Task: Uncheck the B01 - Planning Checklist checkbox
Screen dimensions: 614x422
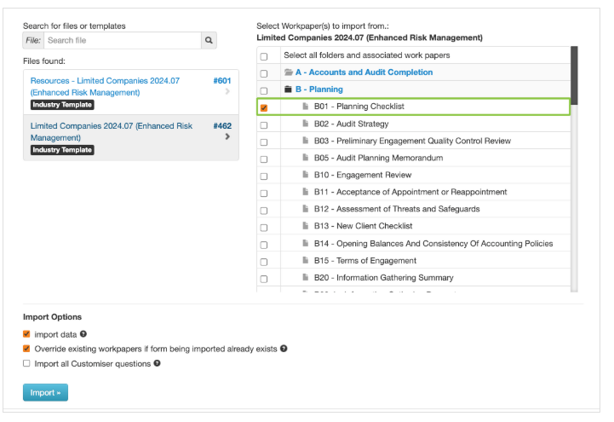Action: [264, 107]
